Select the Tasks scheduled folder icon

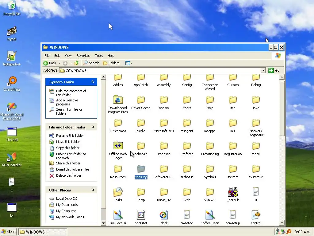click(x=118, y=195)
